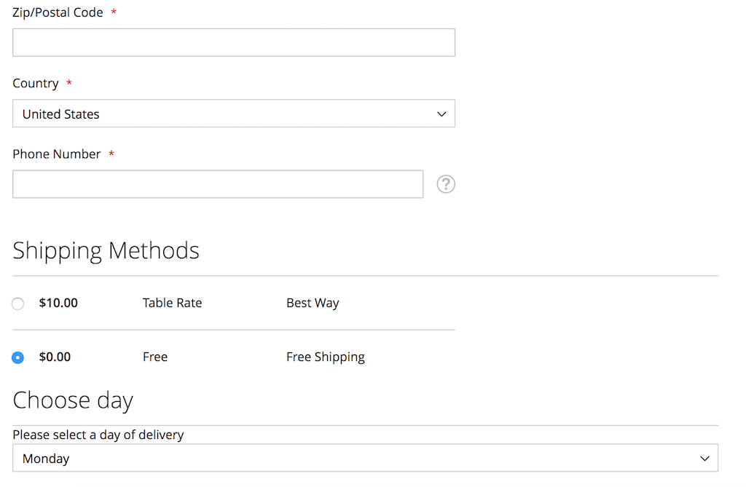The image size is (746, 487).
Task: Click the Table Rate method label
Action: pos(172,303)
